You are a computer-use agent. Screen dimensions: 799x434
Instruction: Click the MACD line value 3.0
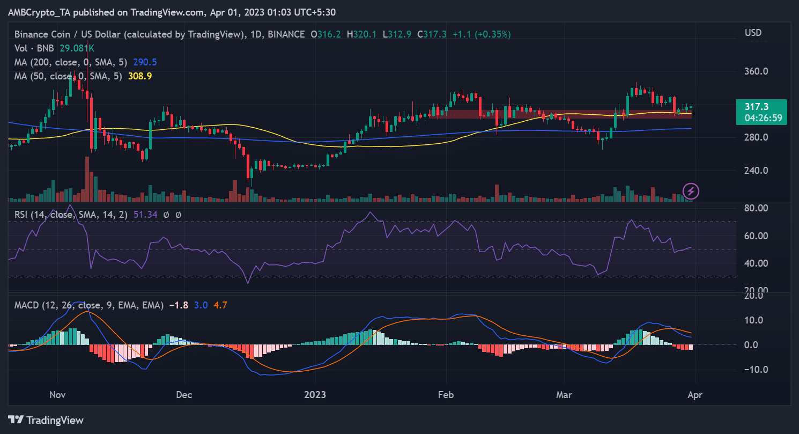pyautogui.click(x=201, y=305)
